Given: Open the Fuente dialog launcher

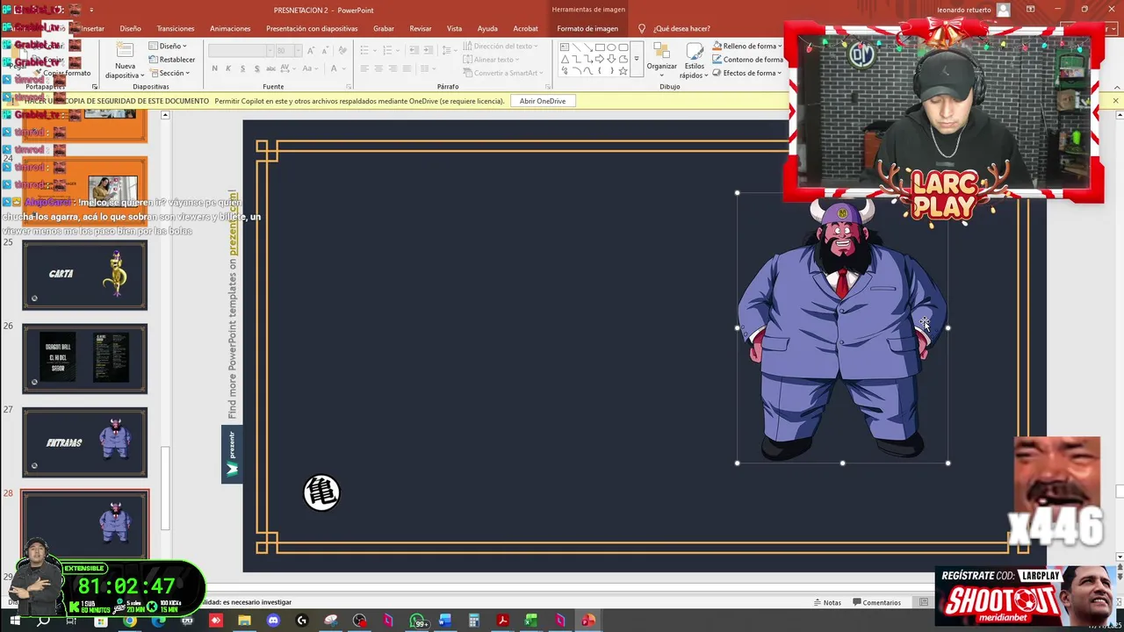Looking at the screenshot, I should click(x=349, y=86).
